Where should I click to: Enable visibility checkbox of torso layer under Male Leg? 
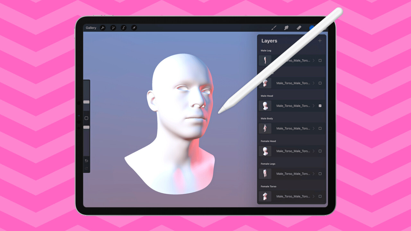tap(320, 83)
